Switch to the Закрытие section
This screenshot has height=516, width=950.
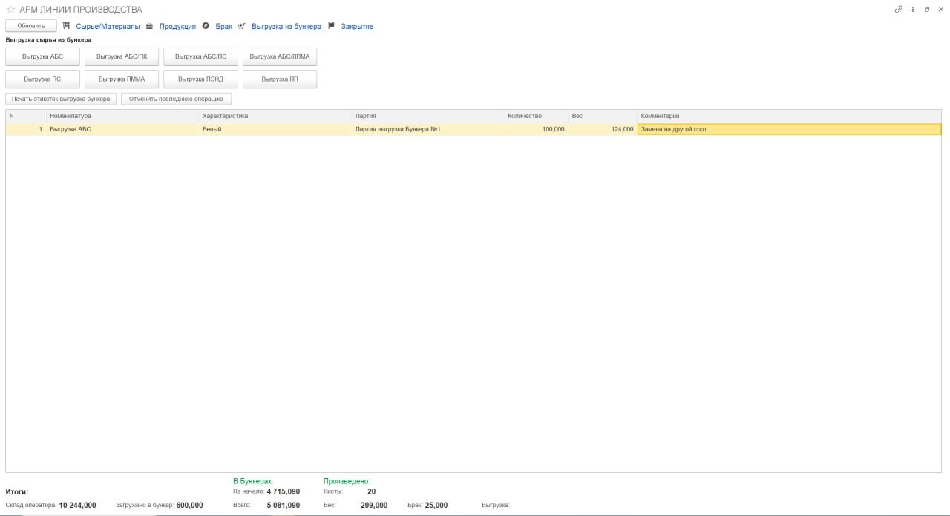click(357, 26)
